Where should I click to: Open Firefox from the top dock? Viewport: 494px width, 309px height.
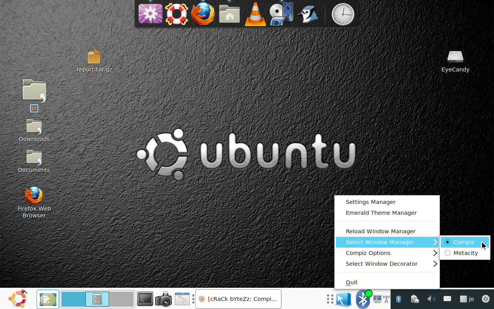click(203, 14)
